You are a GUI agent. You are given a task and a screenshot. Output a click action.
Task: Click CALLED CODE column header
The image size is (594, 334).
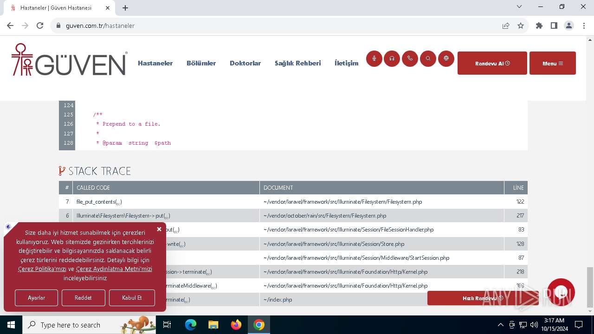[x=166, y=187]
